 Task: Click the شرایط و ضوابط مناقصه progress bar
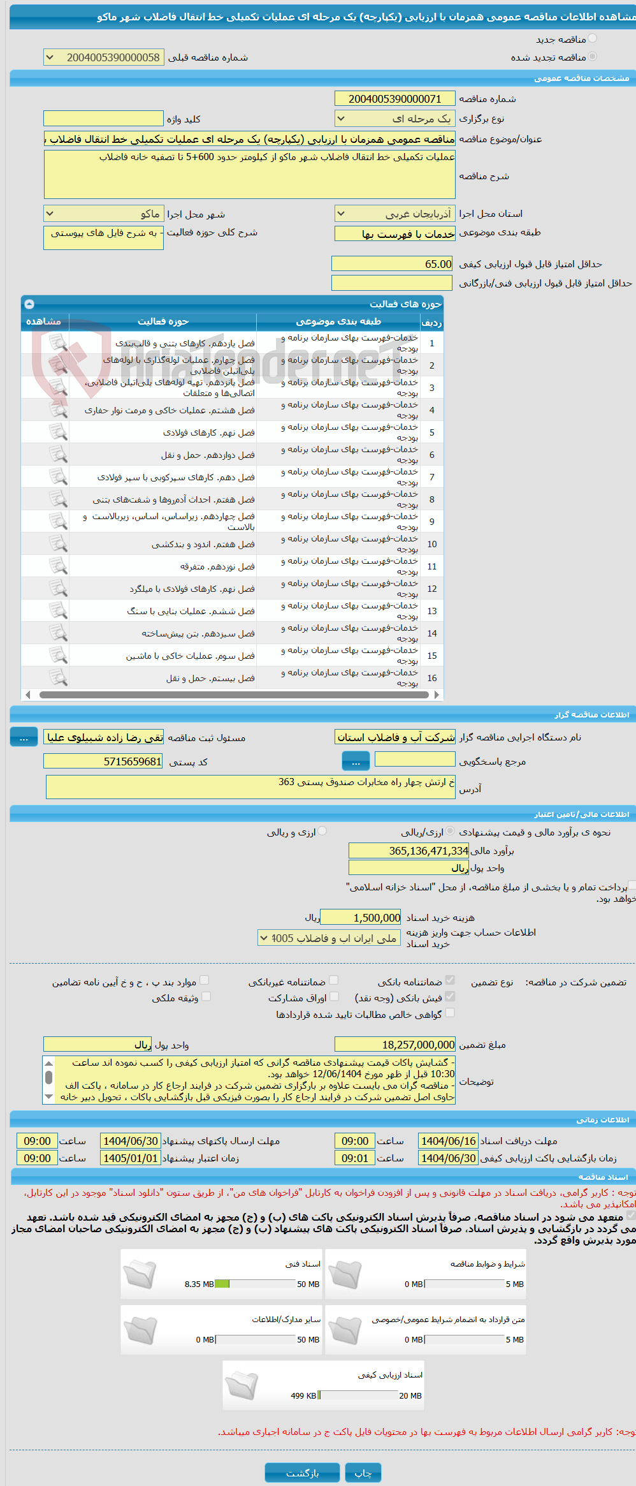click(464, 1284)
